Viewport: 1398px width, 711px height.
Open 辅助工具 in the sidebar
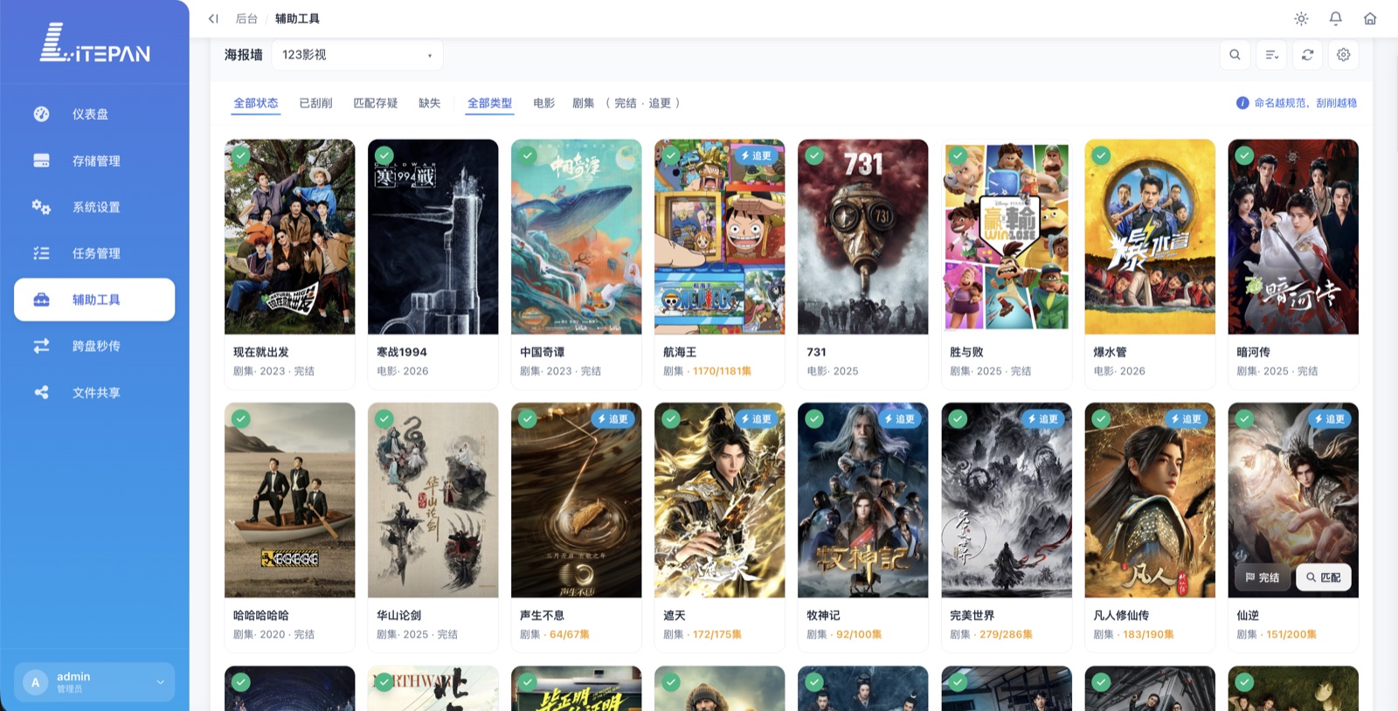(94, 300)
